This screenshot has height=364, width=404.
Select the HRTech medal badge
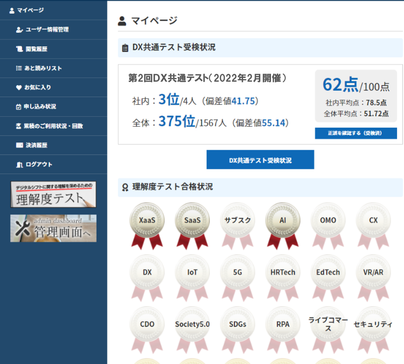point(283,278)
